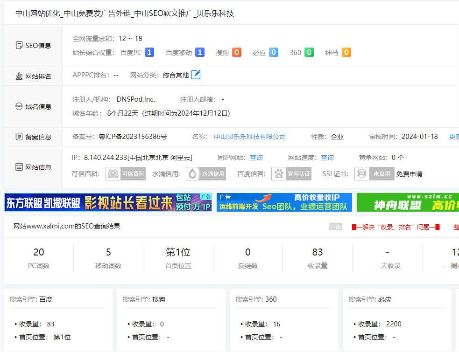Click the 备案信息 file icon
Screen dimensions: 459x352
click(19, 137)
